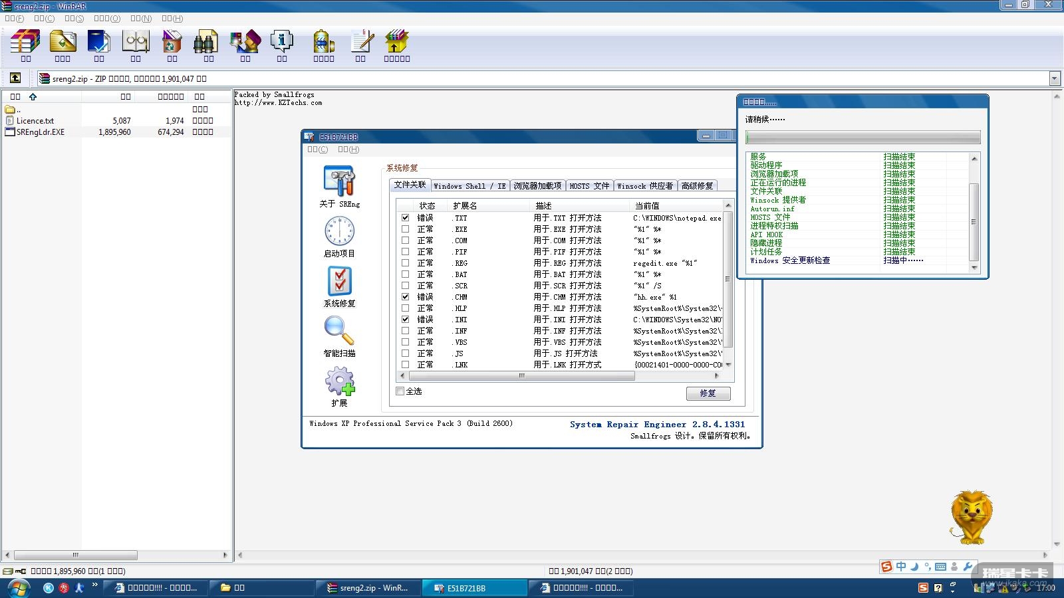The height and width of the screenshot is (598, 1064).
Task: Select SREngLdr.EXE in the file list
Action: click(x=41, y=132)
